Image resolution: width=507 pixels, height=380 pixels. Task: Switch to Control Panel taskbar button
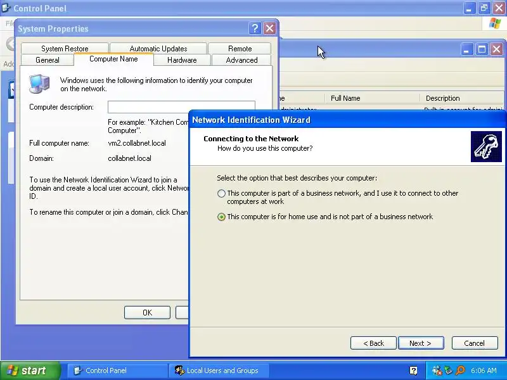117,370
